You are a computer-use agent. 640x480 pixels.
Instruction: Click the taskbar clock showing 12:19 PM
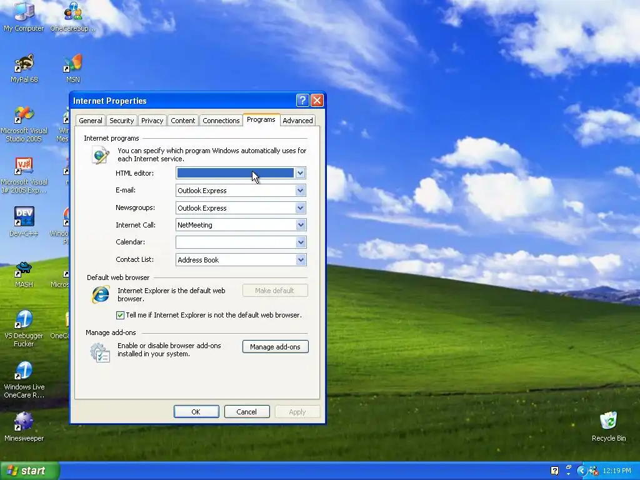tap(616, 471)
